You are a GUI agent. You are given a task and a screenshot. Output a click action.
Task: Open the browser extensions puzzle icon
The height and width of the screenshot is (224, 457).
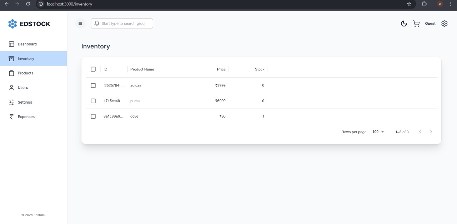tap(424, 4)
